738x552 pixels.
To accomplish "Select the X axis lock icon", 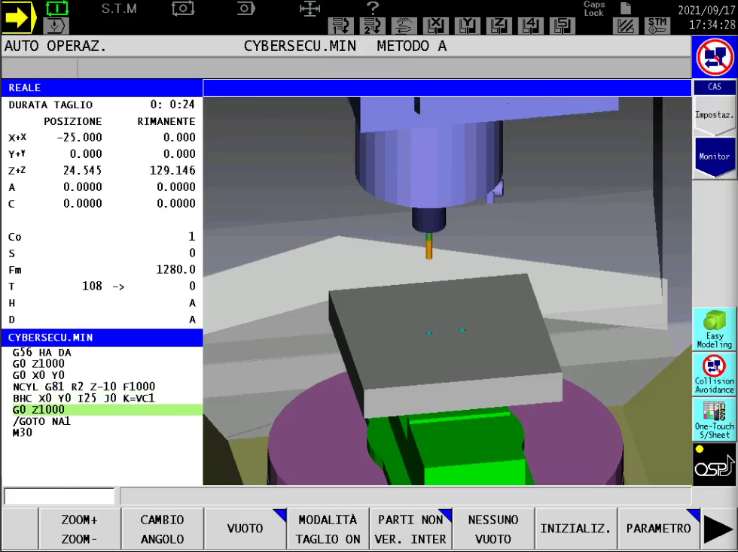I will (x=435, y=26).
